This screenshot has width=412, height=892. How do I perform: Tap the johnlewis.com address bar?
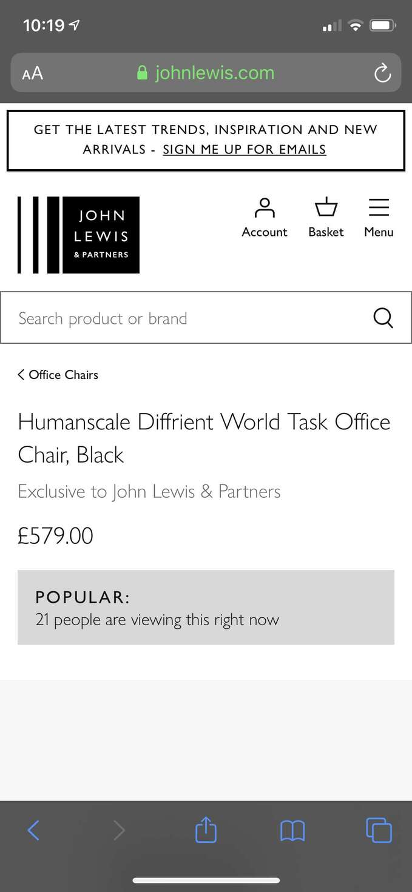point(214,73)
